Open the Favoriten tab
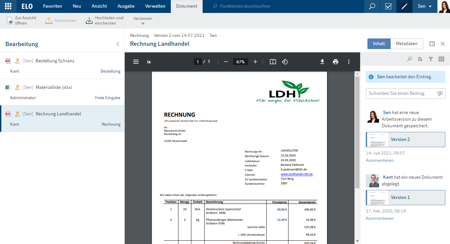Image resolution: width=450 pixels, height=244 pixels. (52, 6)
